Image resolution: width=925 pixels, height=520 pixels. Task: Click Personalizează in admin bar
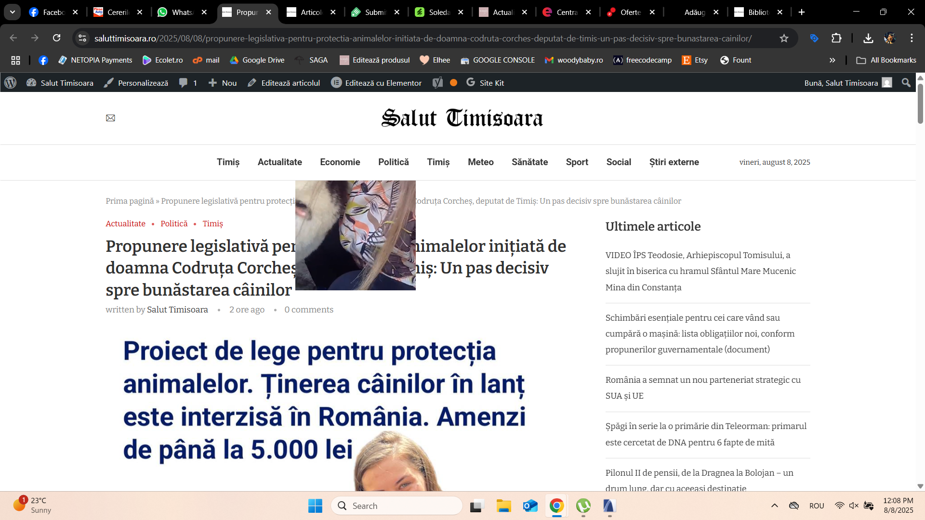pyautogui.click(x=136, y=83)
